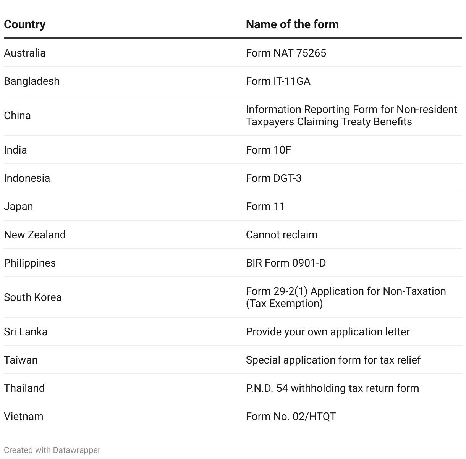Click the Form NAT 75265 cell
The width and height of the screenshot is (466, 459).
286,53
